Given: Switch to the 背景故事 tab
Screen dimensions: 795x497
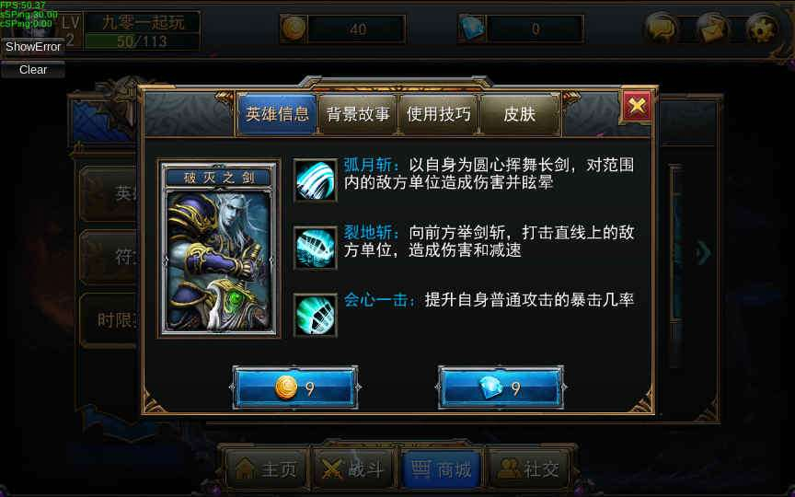Looking at the screenshot, I should tap(358, 114).
